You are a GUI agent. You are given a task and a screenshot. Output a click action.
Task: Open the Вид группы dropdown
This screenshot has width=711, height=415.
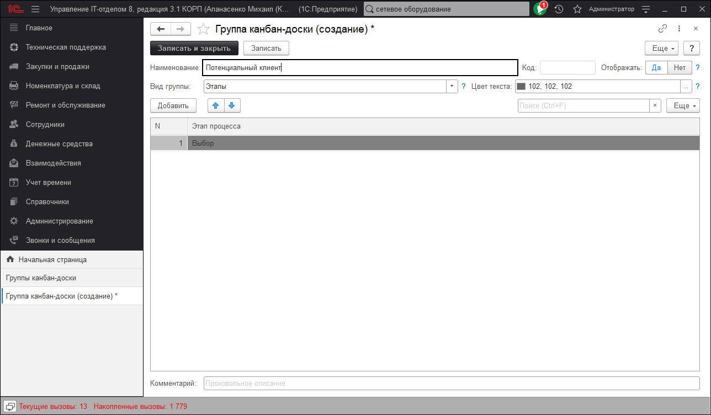click(x=451, y=86)
